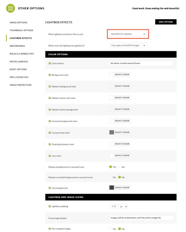Click info icon next to Sidebar button background

point(50,110)
